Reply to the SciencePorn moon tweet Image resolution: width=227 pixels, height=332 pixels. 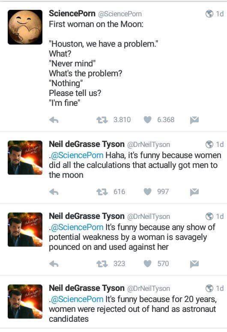point(54,120)
